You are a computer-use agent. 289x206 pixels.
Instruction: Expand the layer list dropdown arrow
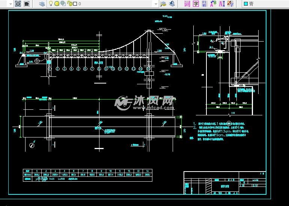click(x=155, y=4)
